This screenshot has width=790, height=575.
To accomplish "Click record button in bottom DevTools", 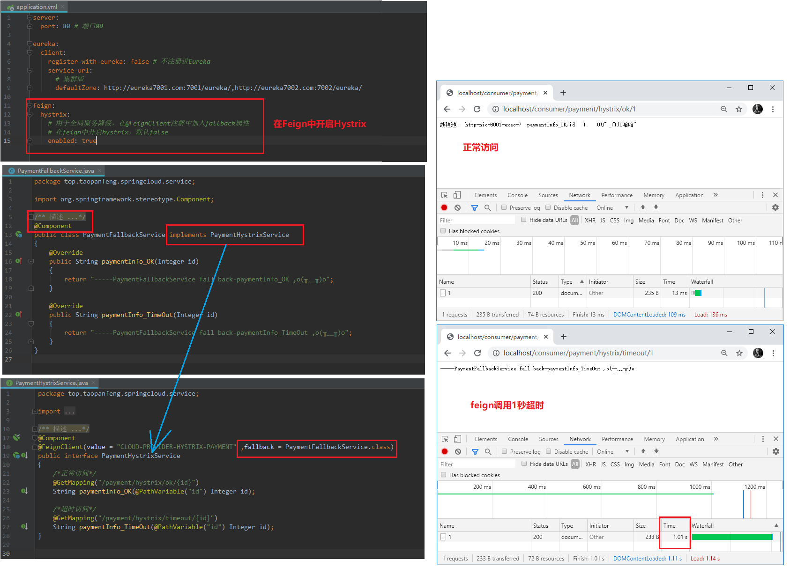I will point(445,451).
